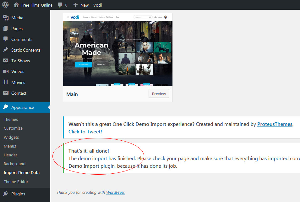The height and width of the screenshot is (202, 300).
Task: Click the Pages sidebar icon
Action: (x=6, y=29)
